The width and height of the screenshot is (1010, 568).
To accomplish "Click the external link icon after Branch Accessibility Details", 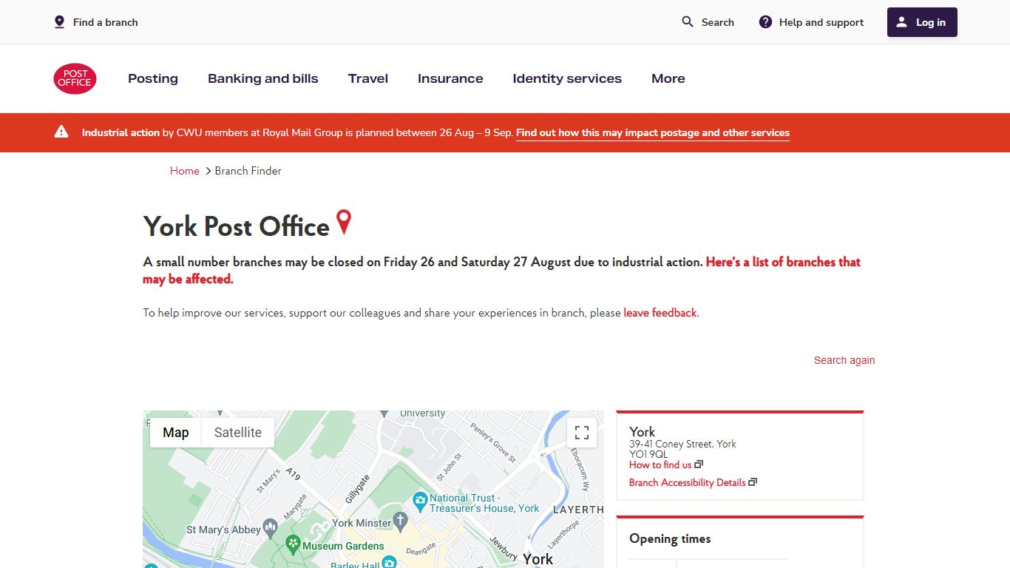I will tap(753, 482).
